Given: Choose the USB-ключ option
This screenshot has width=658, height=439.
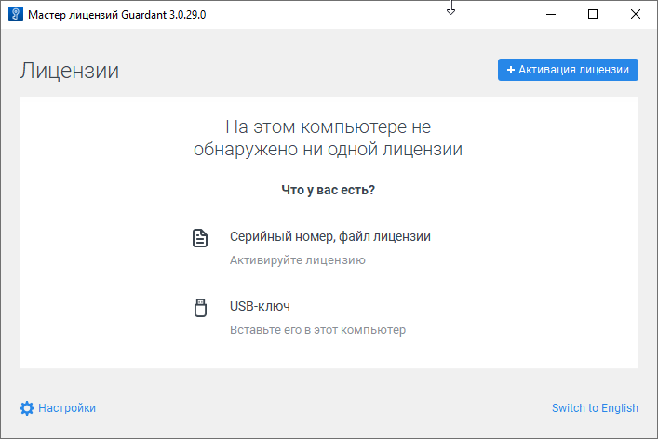Looking at the screenshot, I should point(260,306).
